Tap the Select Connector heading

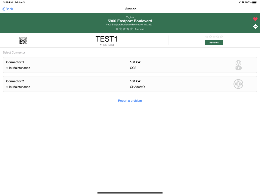click(x=14, y=53)
